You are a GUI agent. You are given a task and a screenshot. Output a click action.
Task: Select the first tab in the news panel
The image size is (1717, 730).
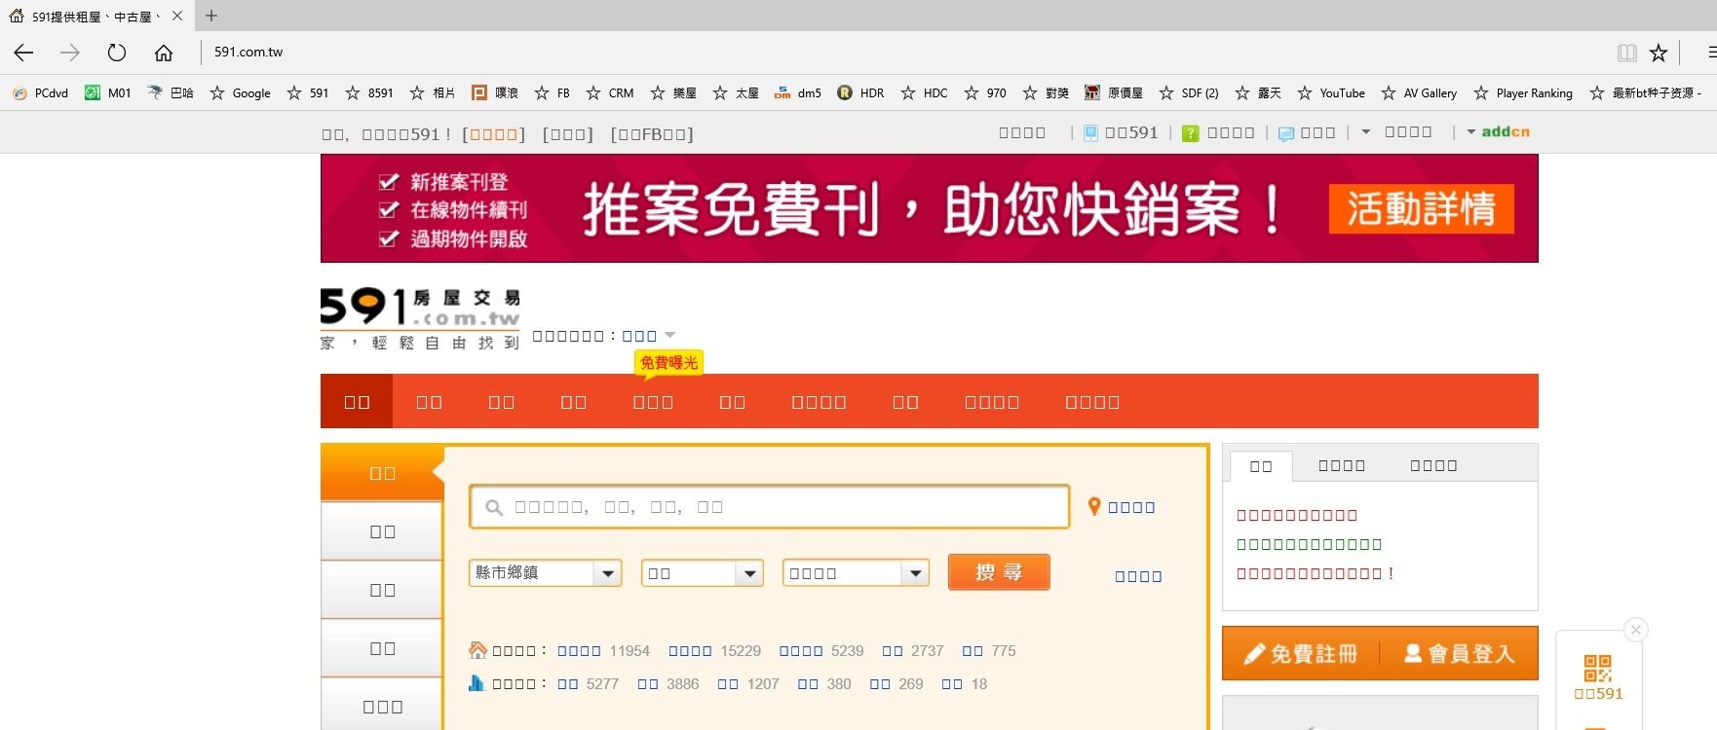pyautogui.click(x=1261, y=466)
